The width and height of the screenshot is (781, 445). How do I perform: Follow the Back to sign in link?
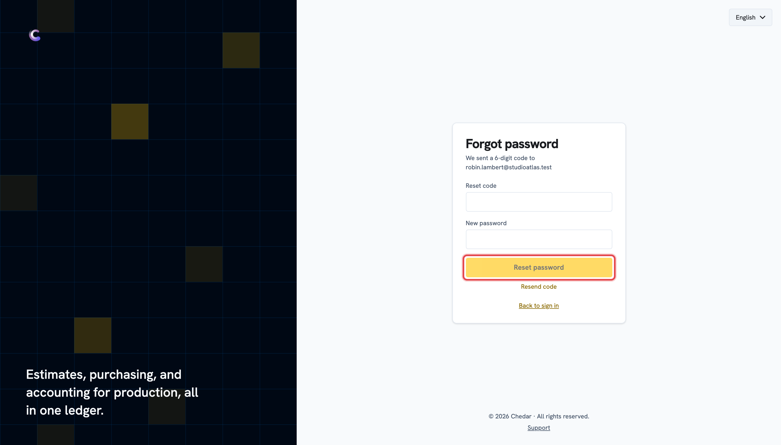point(539,306)
